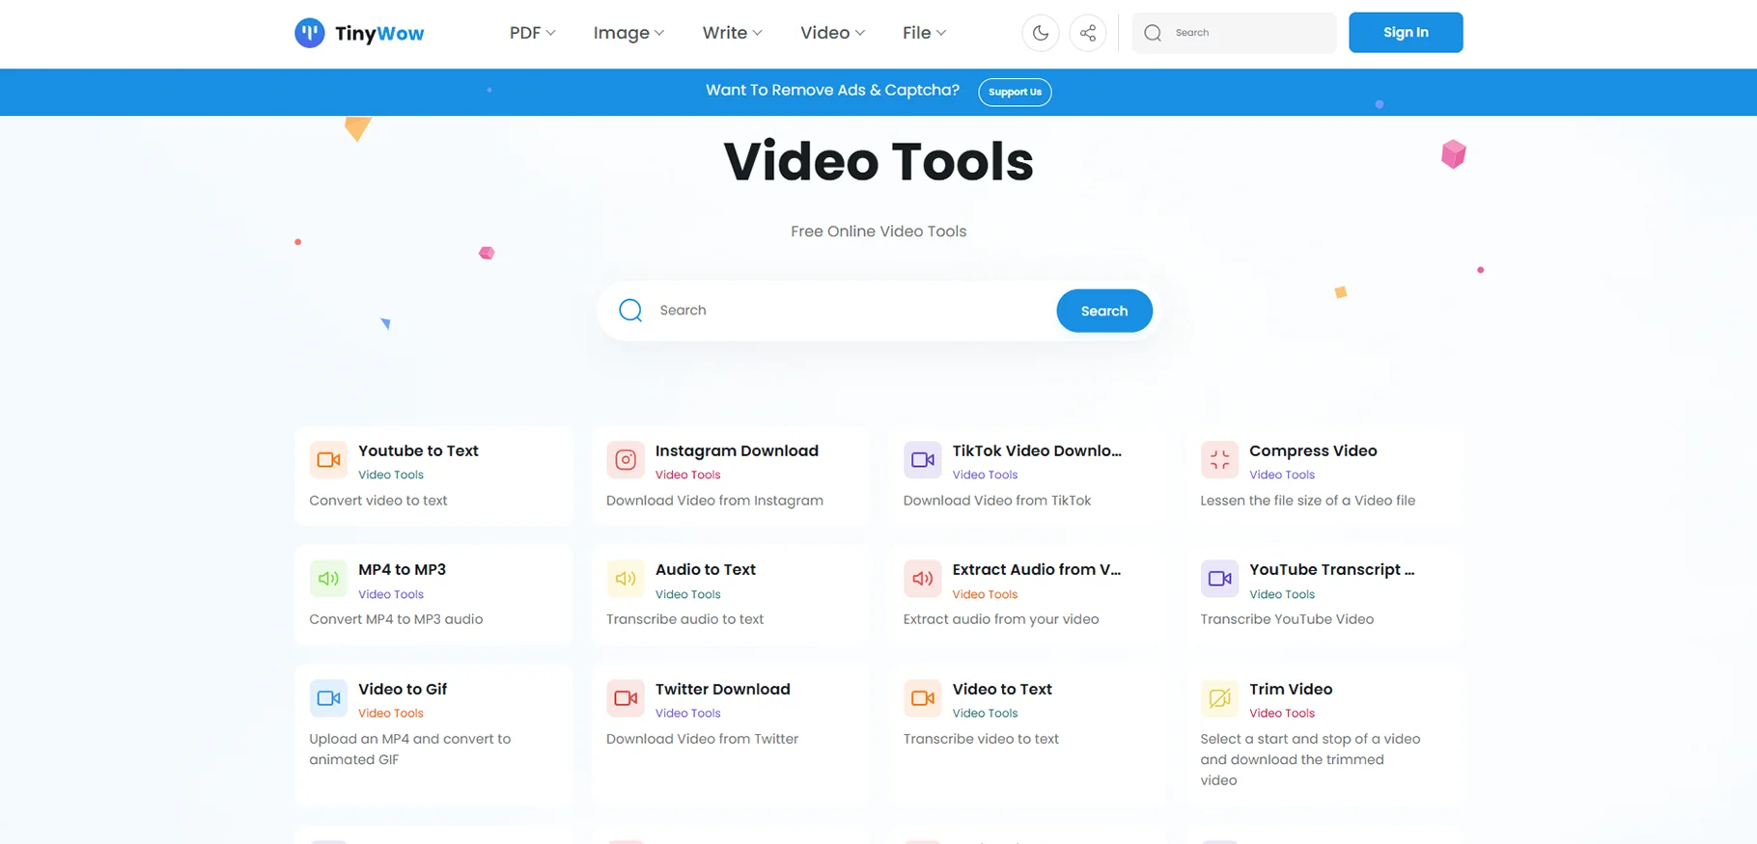
Task: Open the Instagram Download tool title
Action: pos(737,450)
